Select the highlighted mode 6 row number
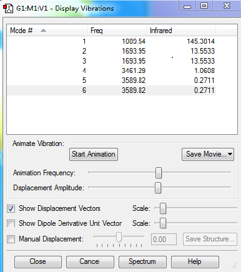 (84, 90)
